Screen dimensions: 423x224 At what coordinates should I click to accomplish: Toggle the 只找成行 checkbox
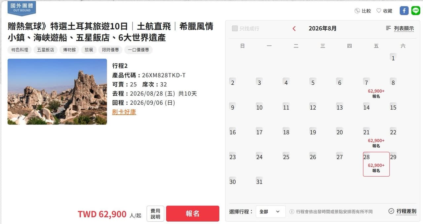[235, 29]
